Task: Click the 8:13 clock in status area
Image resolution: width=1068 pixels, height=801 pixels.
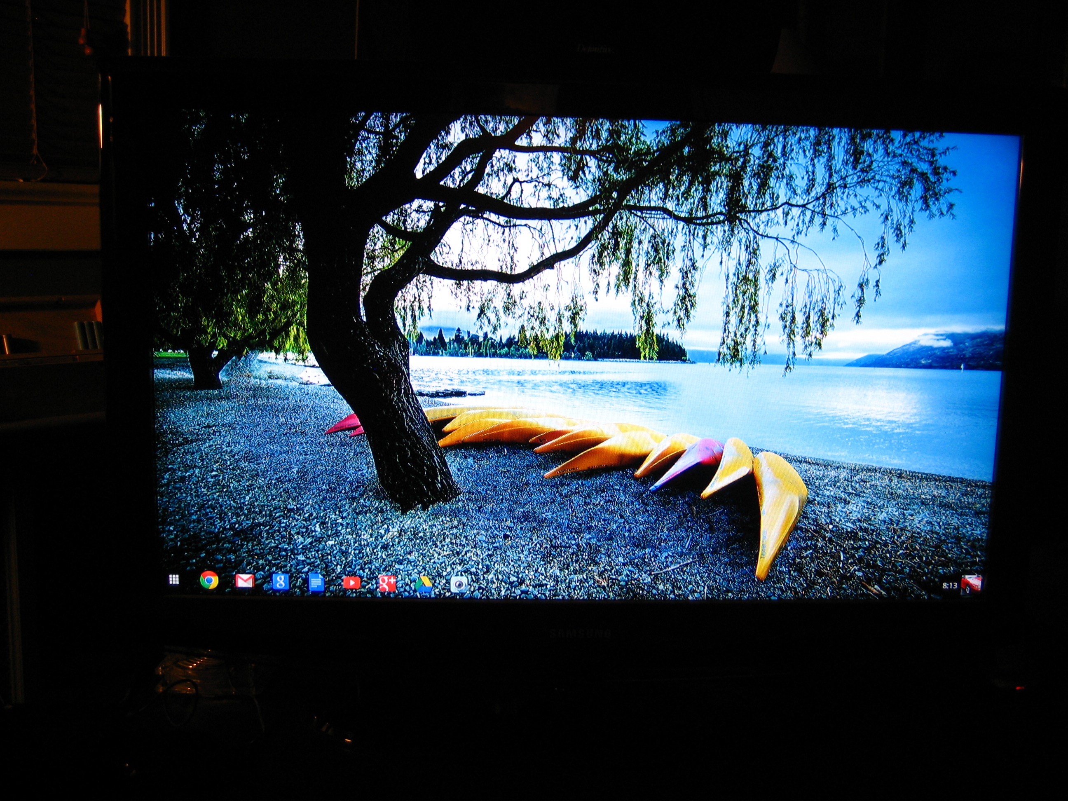Action: tap(949, 586)
